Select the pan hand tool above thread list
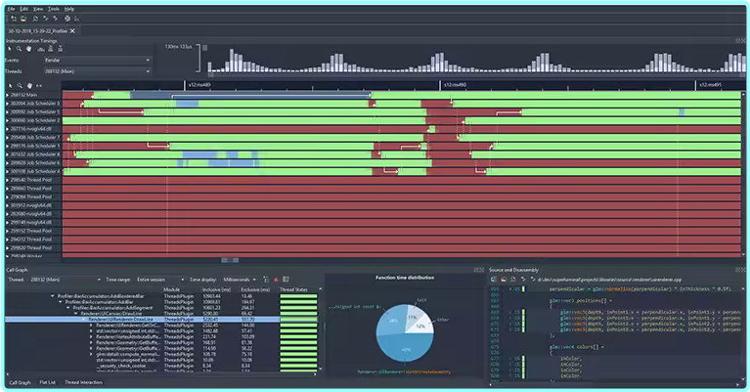Screen dimensions: 750x392 point(29,85)
